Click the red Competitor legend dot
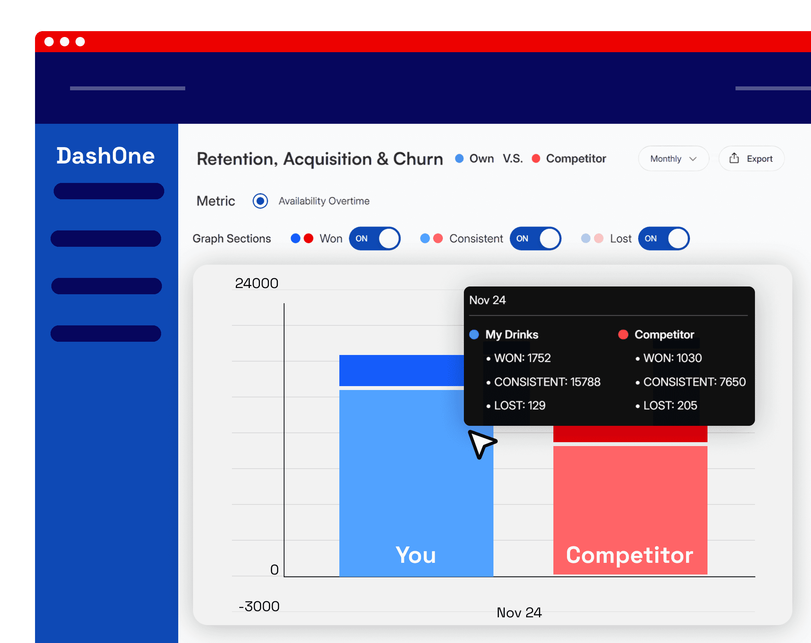The height and width of the screenshot is (643, 811). tap(536, 158)
